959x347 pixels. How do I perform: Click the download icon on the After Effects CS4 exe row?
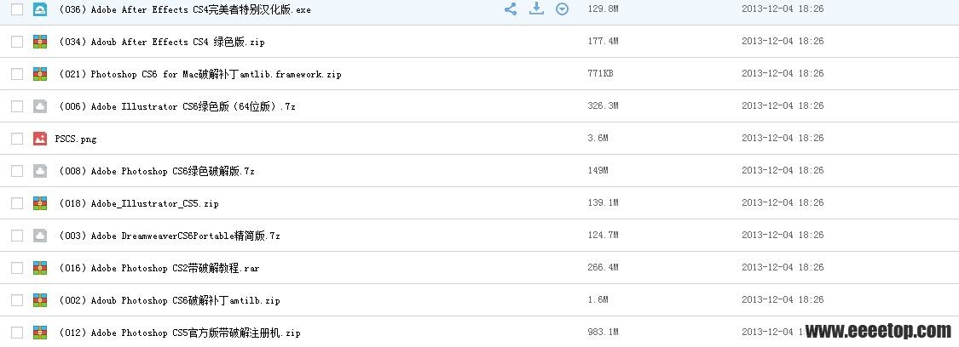point(536,9)
